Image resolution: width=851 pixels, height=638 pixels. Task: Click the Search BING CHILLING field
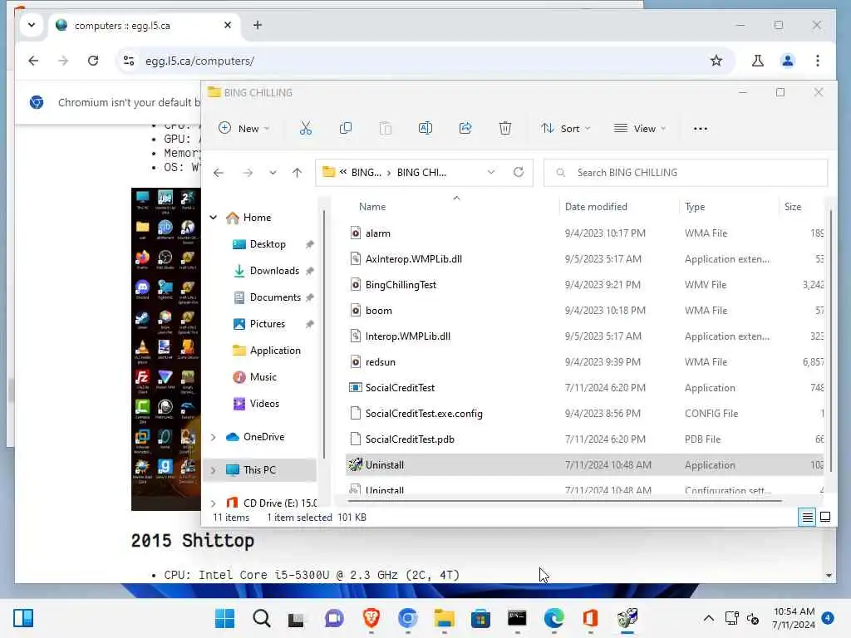(686, 173)
